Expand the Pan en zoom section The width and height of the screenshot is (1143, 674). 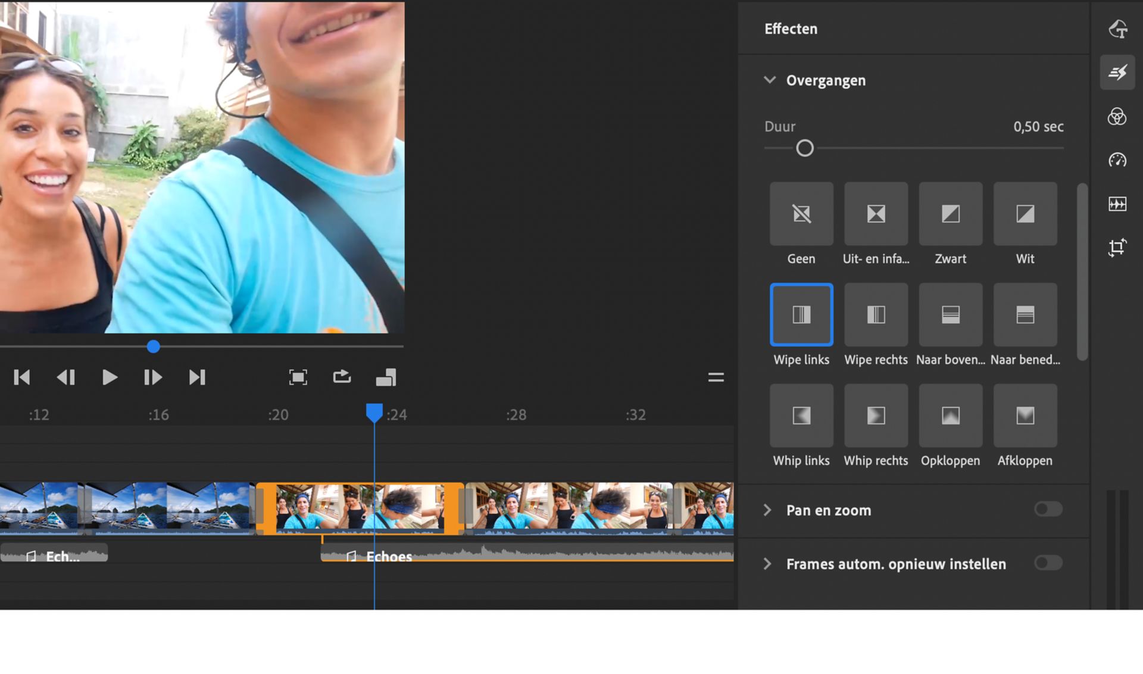767,510
